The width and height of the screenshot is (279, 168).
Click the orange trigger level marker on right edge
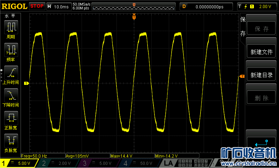tap(241, 76)
